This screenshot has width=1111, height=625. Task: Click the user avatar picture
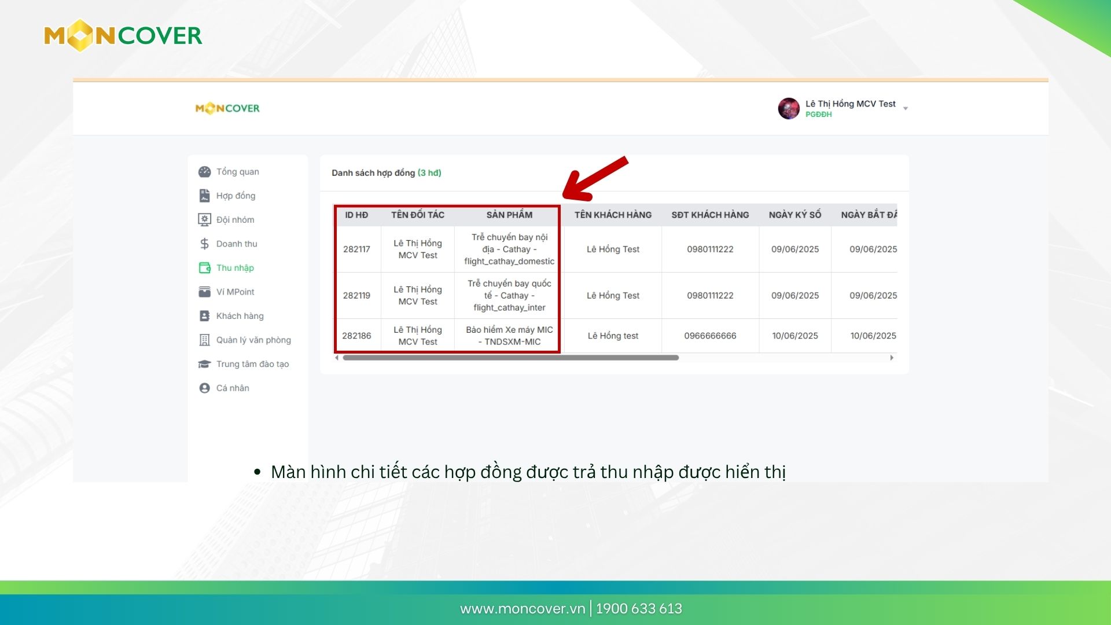[789, 108]
